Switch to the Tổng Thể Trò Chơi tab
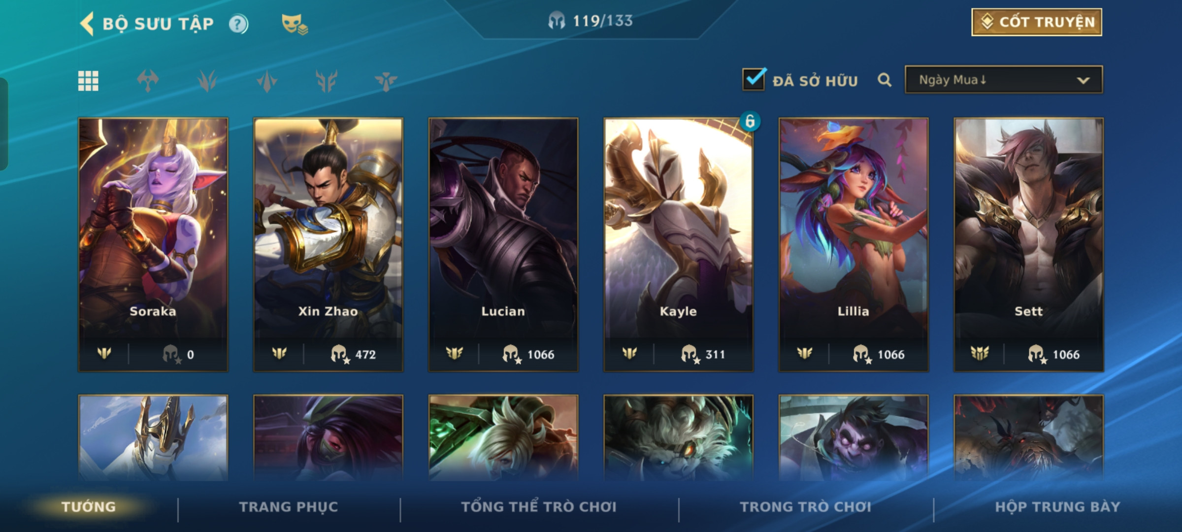This screenshot has height=532, width=1182. [539, 507]
